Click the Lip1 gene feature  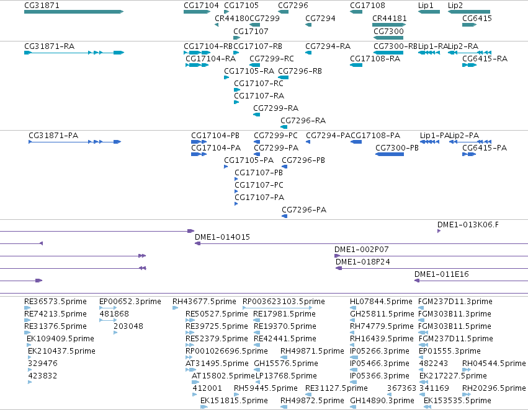429,12
